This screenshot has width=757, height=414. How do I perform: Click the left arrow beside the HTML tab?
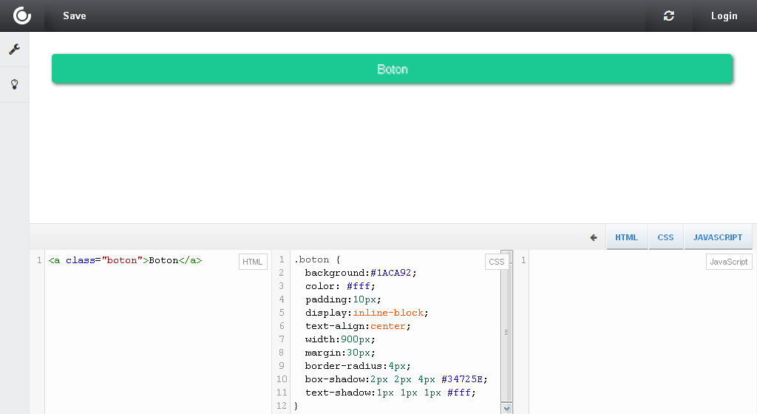click(594, 237)
